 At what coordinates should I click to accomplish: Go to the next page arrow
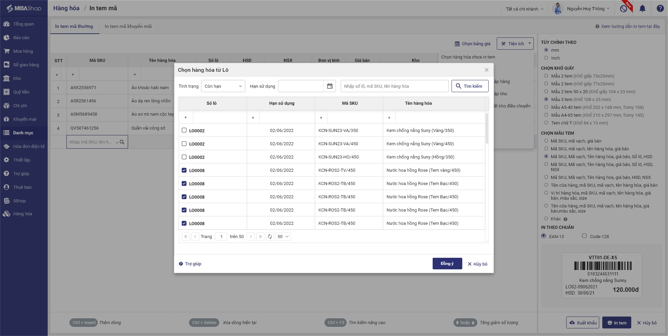click(251, 237)
